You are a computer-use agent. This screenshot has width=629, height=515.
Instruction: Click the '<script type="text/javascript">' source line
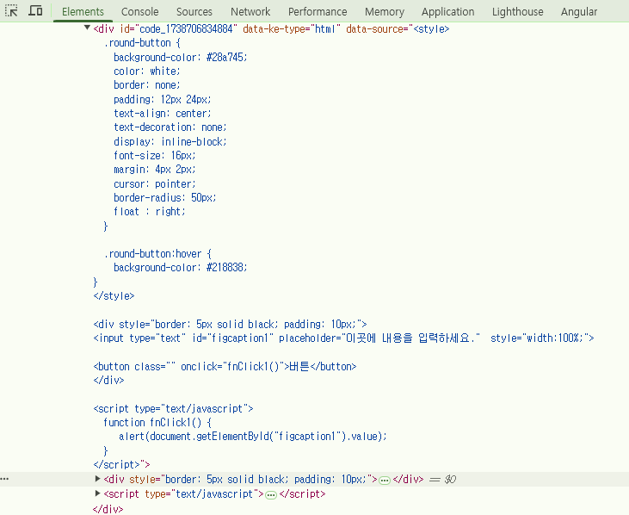tap(173, 408)
